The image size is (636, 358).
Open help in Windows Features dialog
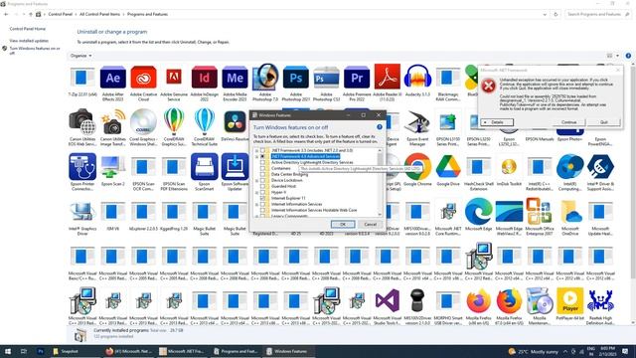(380, 127)
